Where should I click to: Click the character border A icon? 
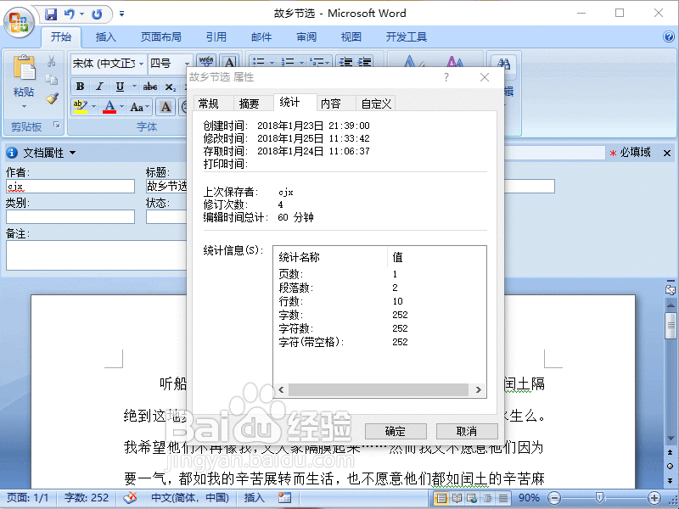point(230,63)
